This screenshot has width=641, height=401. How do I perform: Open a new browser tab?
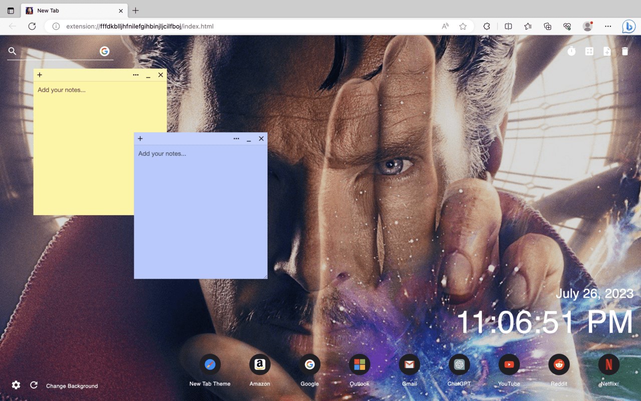[x=136, y=11]
